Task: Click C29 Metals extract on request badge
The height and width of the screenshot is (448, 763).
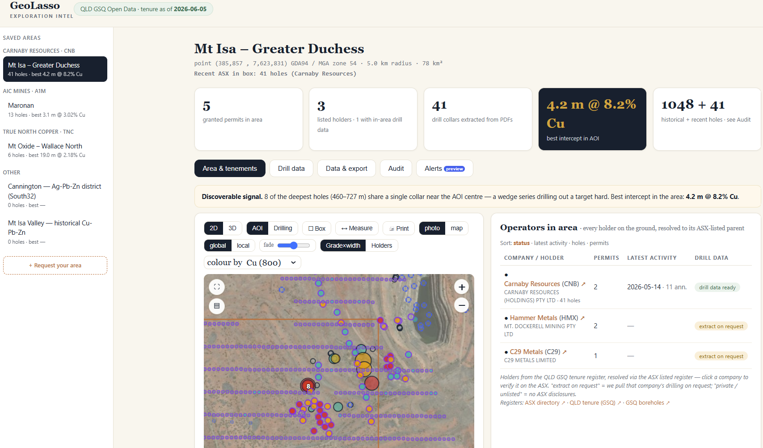Action: 721,356
